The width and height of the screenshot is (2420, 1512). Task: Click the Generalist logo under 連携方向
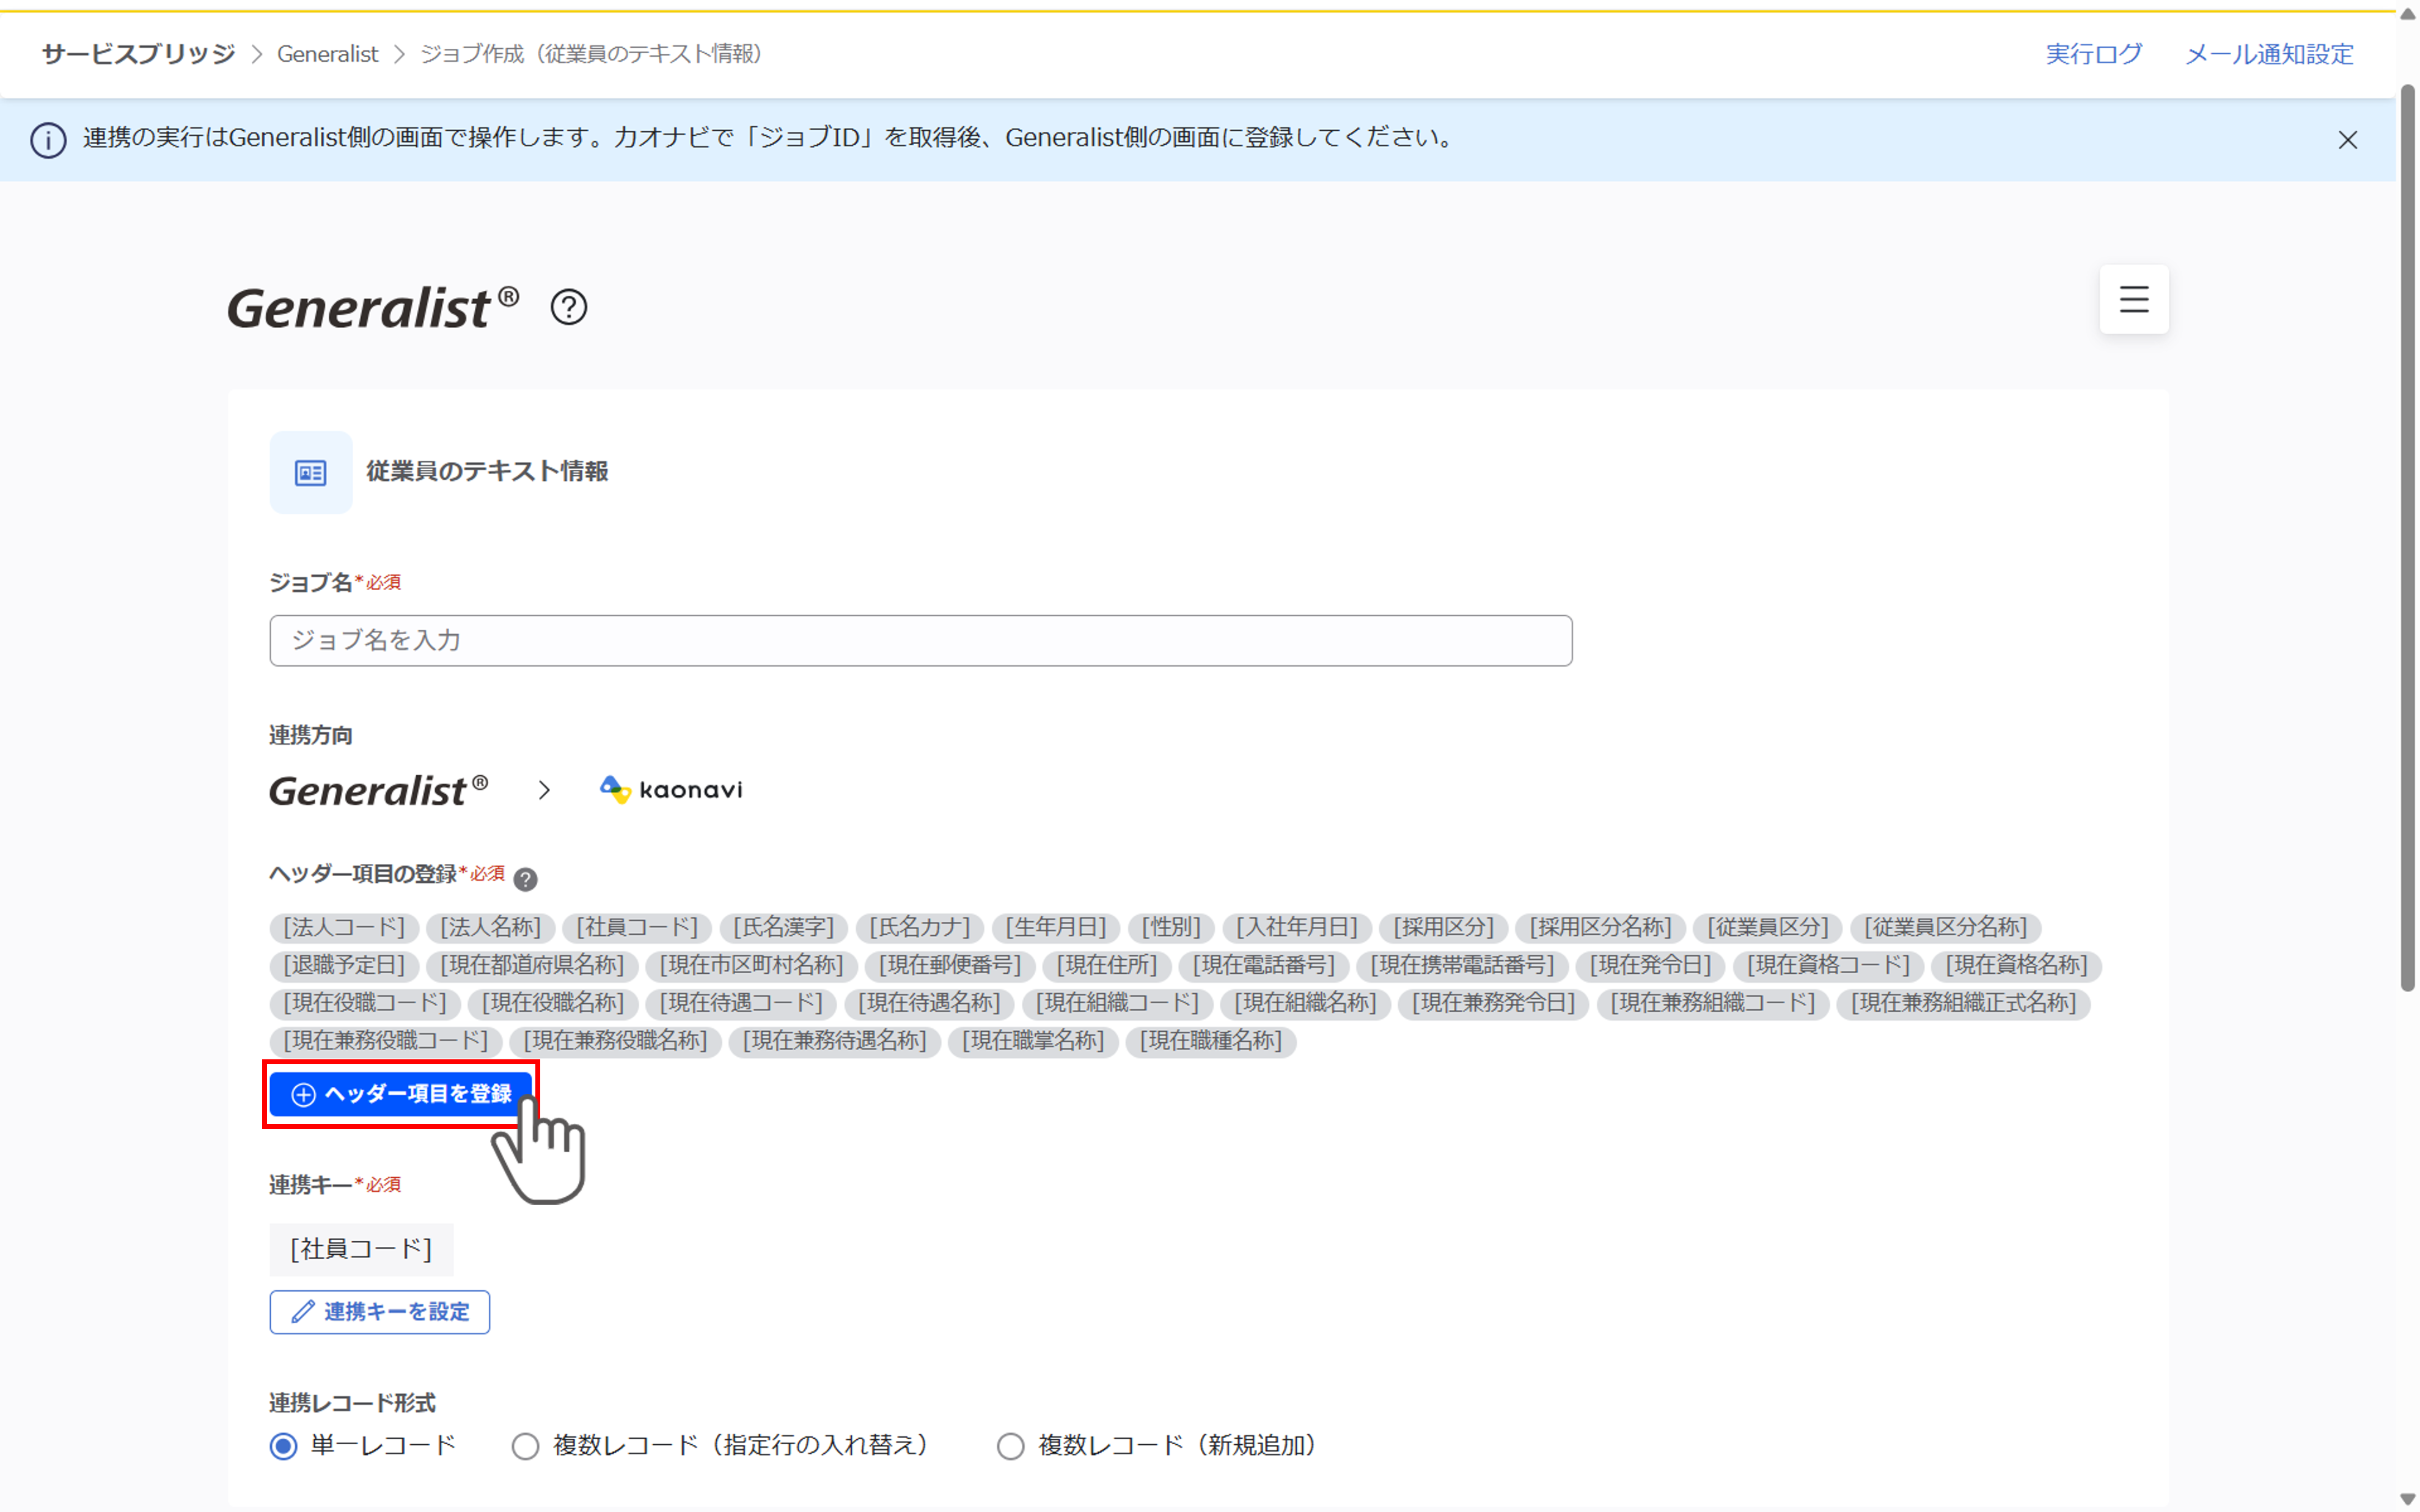click(x=378, y=790)
